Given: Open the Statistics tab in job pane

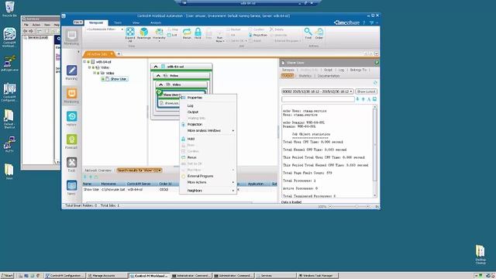Looking at the screenshot, I should pyautogui.click(x=305, y=76).
